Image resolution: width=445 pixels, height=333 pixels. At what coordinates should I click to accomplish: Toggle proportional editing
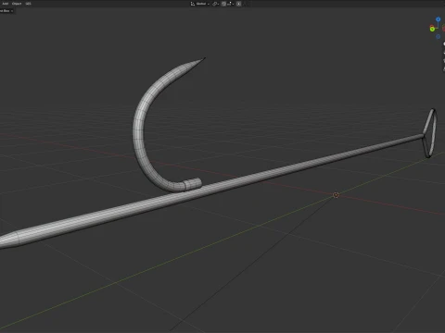pyautogui.click(x=239, y=4)
